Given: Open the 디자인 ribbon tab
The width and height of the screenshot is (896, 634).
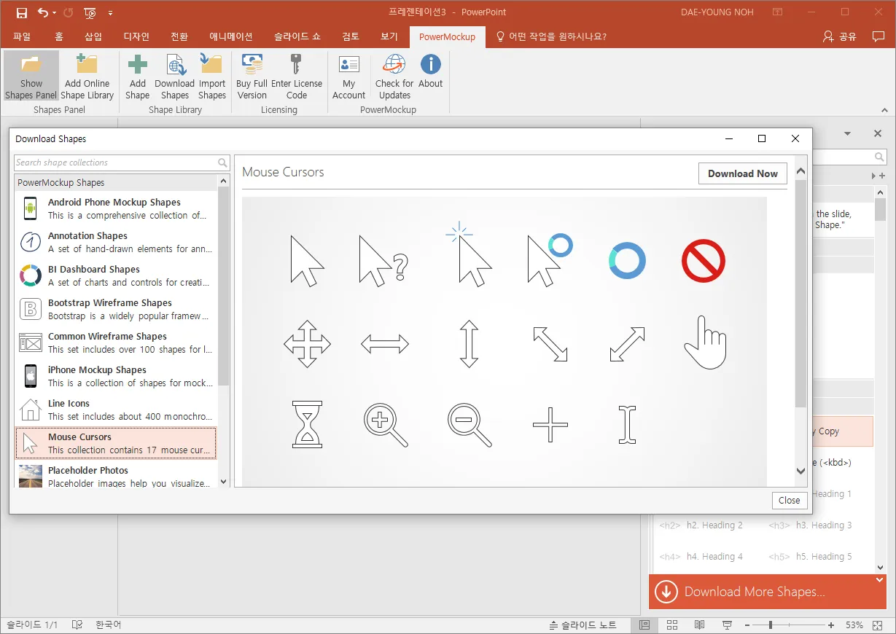Looking at the screenshot, I should coord(136,36).
